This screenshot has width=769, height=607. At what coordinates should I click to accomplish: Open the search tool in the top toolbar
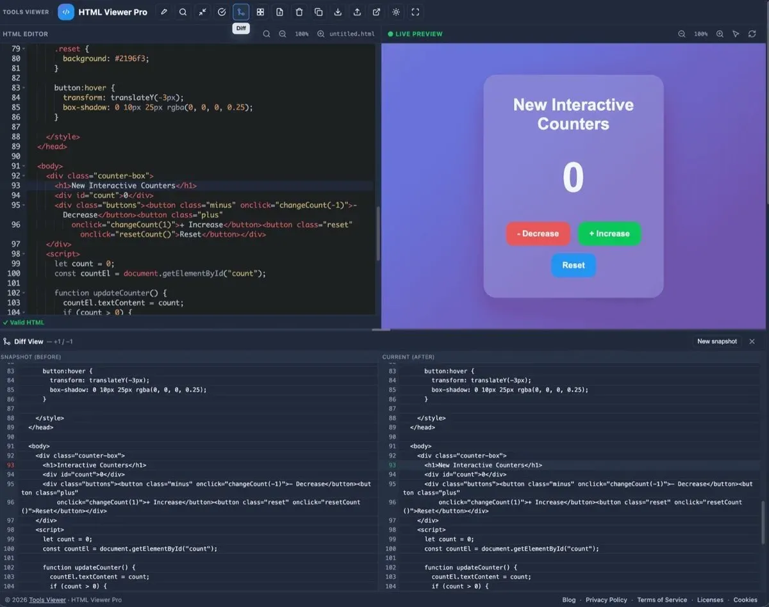[x=183, y=12]
